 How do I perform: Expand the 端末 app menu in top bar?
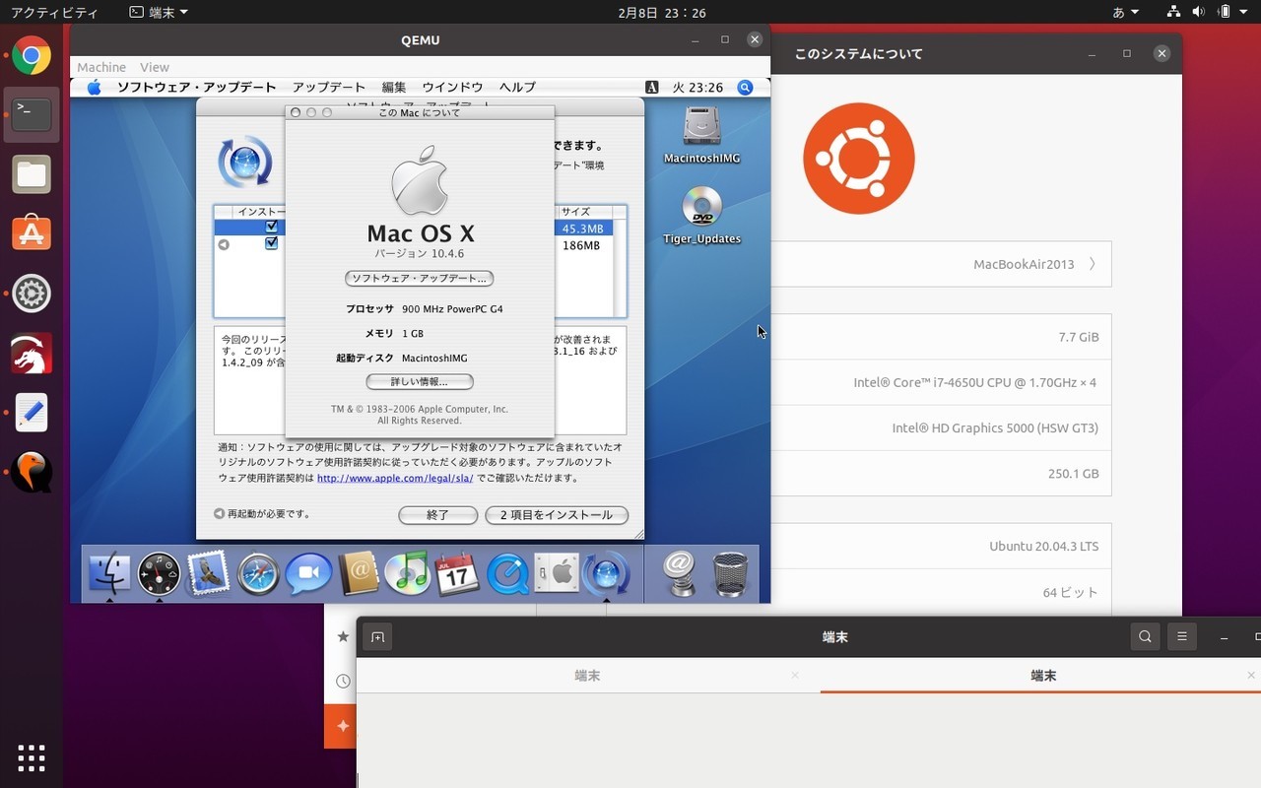tap(159, 13)
